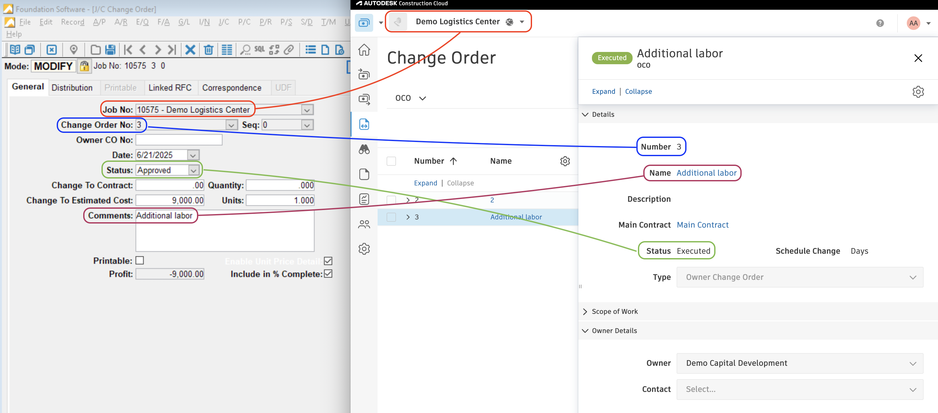Screen dimensions: 938x413
Task: Open the Owner Change Order Type dropdown
Action: point(799,277)
